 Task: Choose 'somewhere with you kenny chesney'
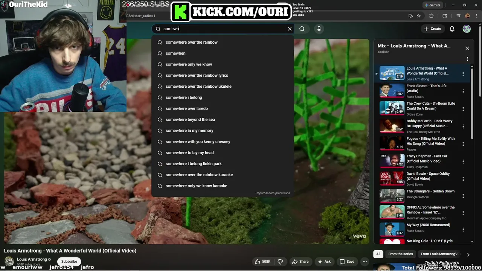click(x=223, y=142)
